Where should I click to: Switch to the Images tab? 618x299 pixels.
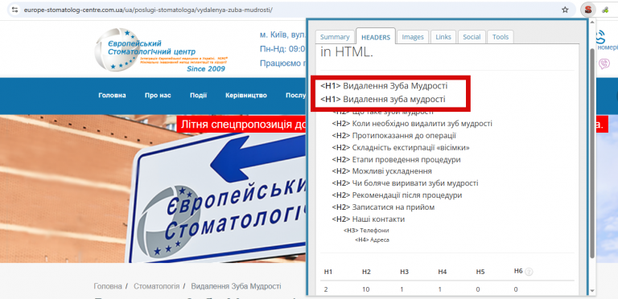click(413, 37)
